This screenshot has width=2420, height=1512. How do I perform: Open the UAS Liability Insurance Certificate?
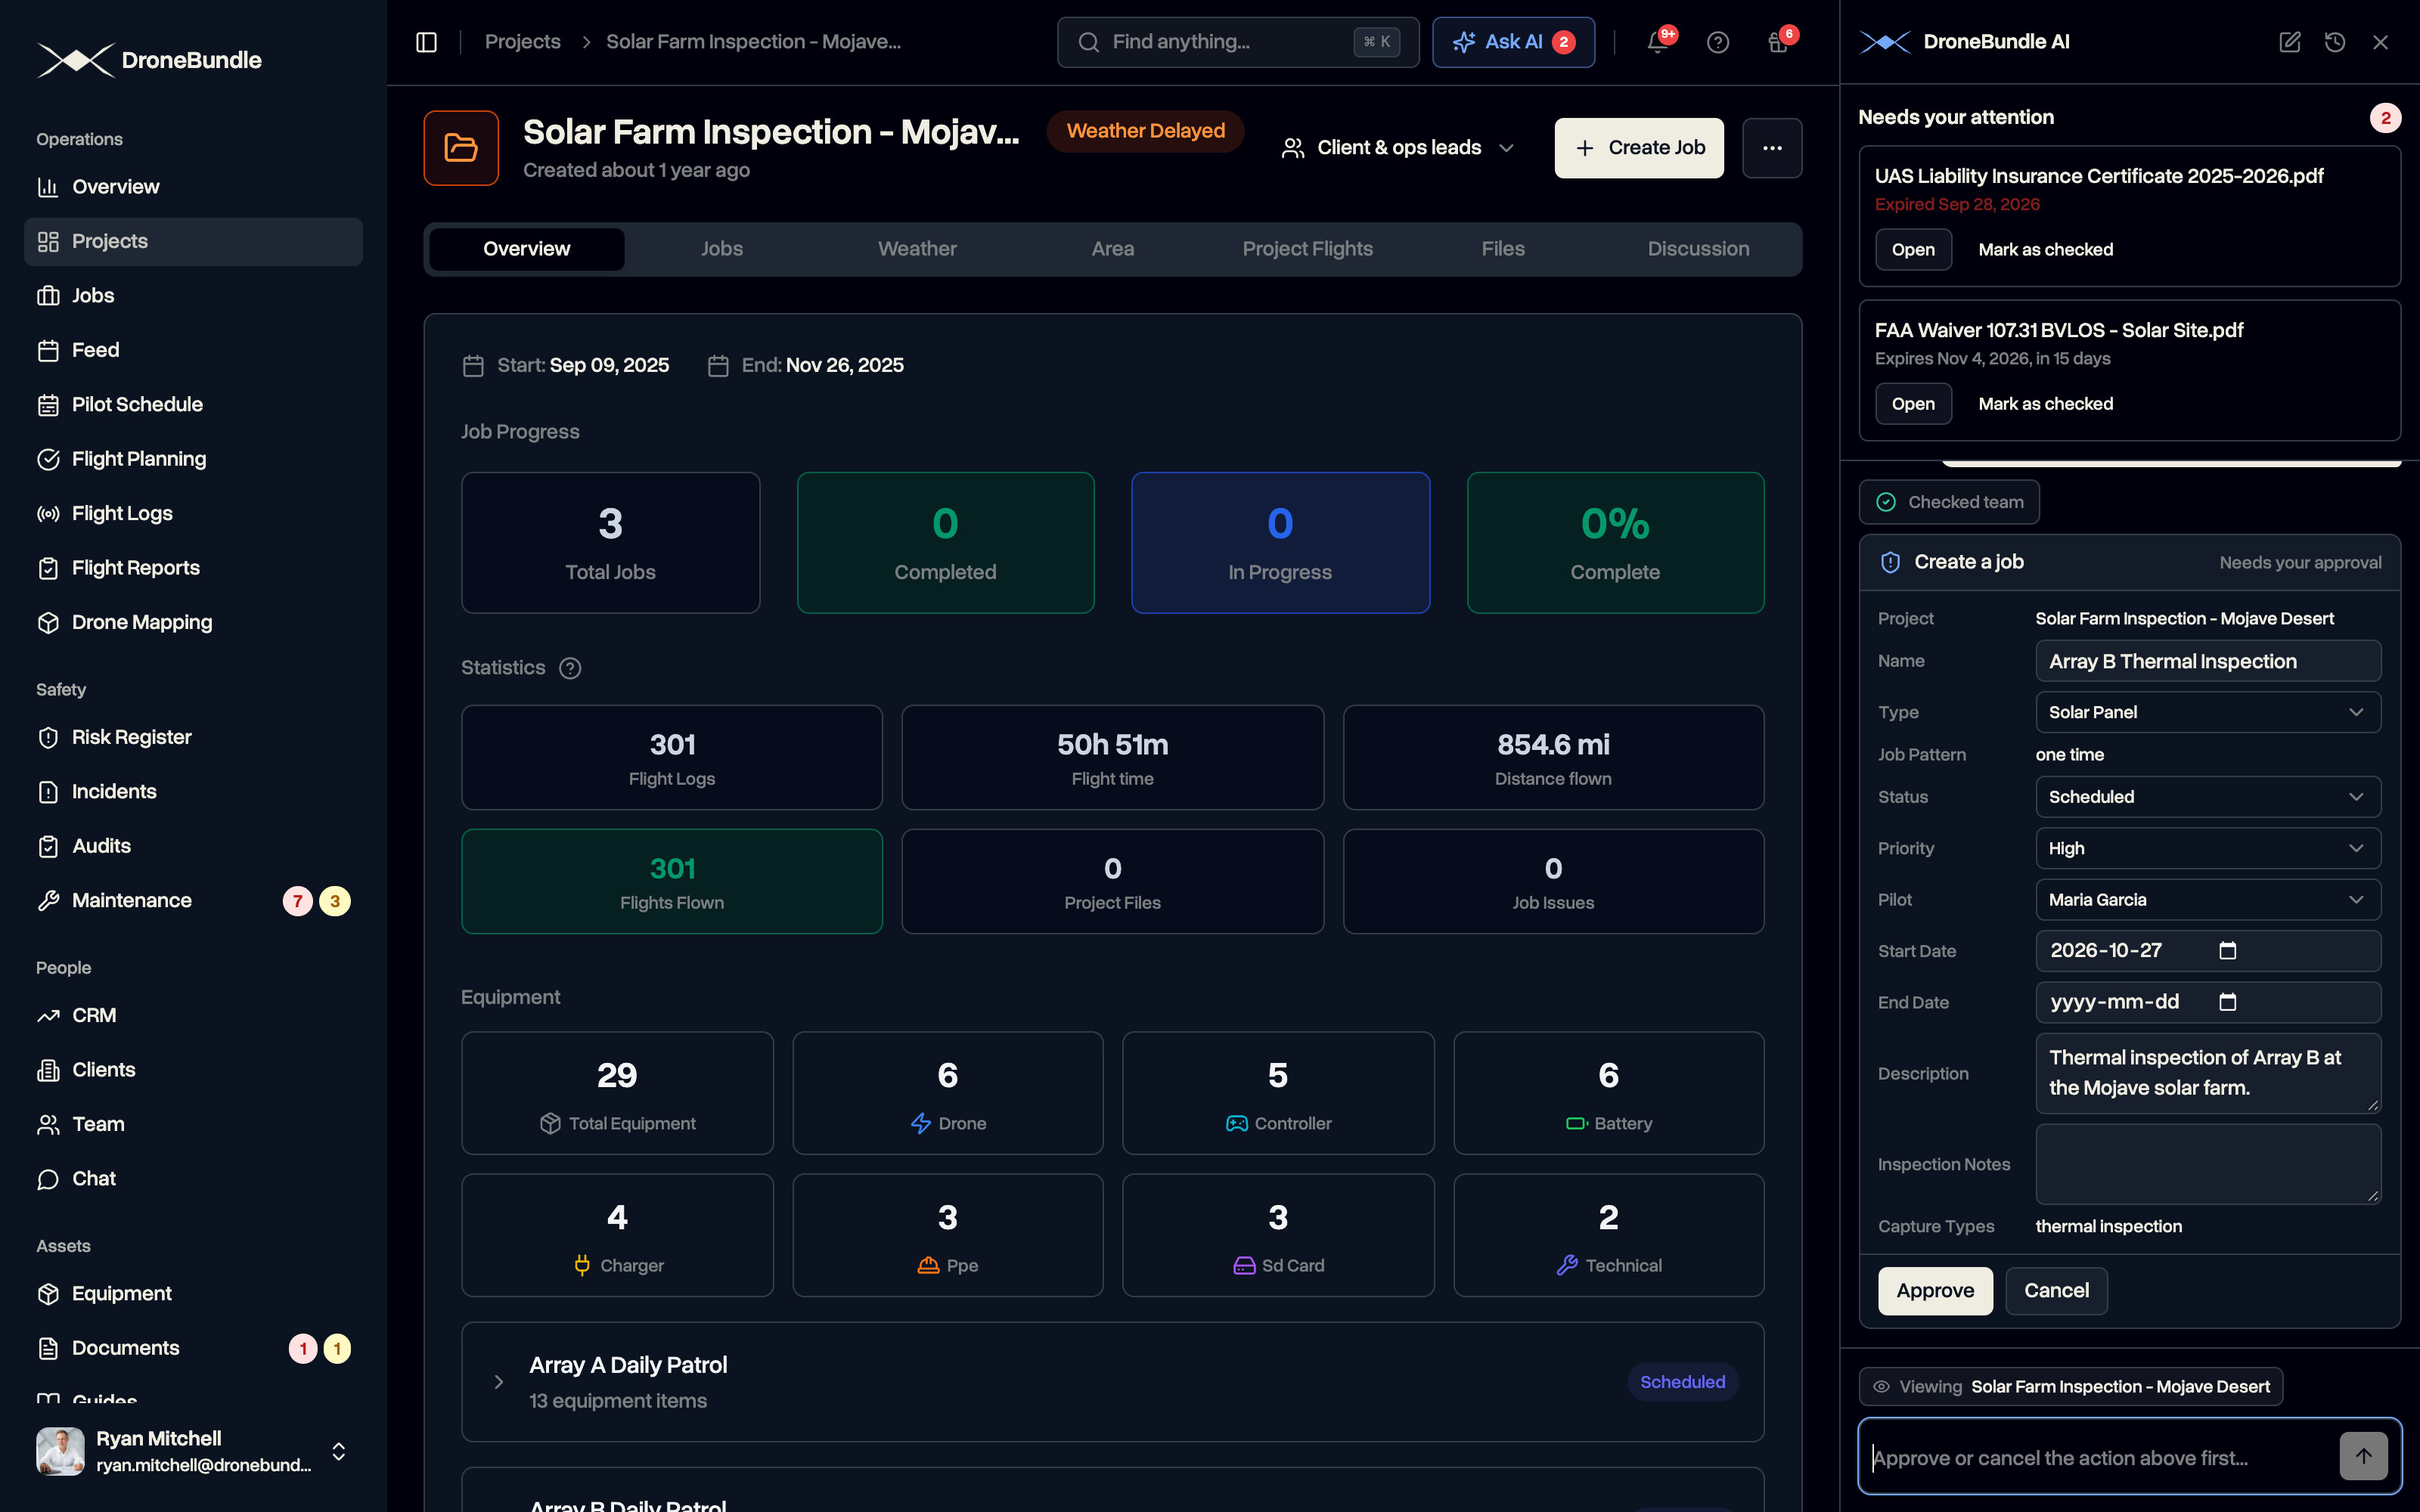coord(1913,250)
